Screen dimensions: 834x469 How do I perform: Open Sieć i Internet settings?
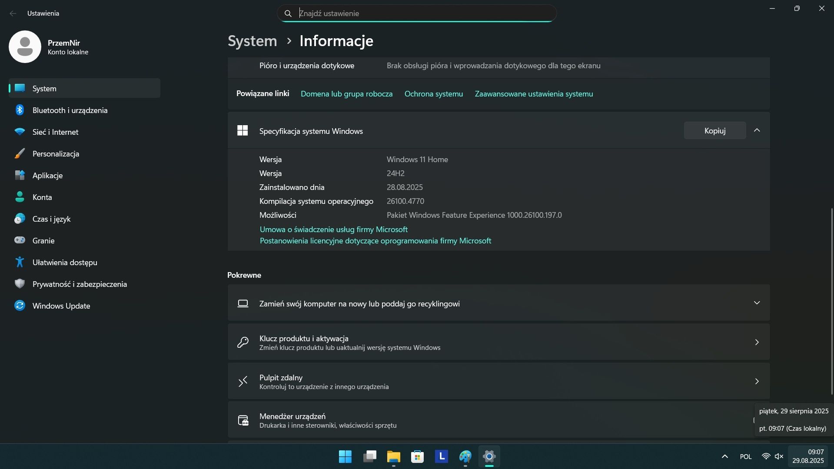(x=84, y=132)
